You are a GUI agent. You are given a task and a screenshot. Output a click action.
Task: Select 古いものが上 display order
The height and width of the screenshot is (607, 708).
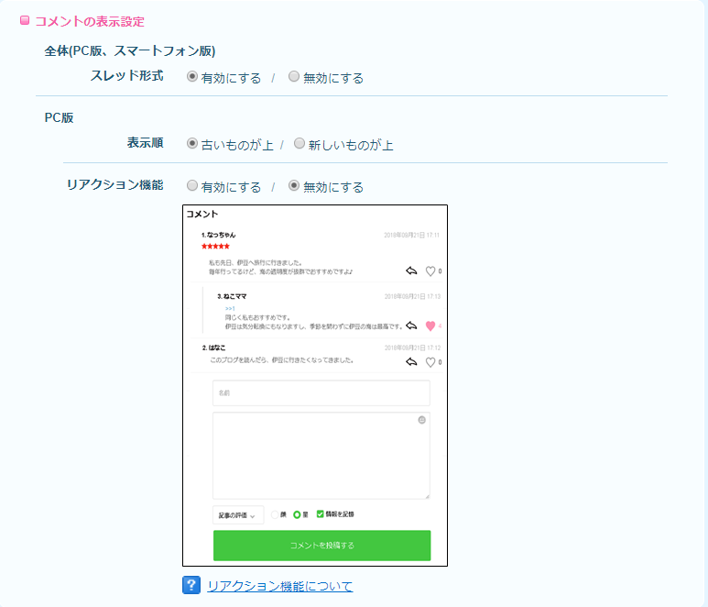pyautogui.click(x=192, y=143)
